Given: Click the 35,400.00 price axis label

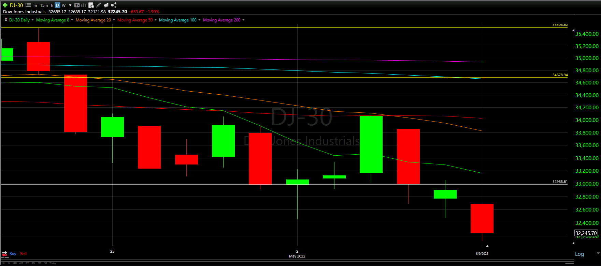Looking at the screenshot, I should pos(587,34).
